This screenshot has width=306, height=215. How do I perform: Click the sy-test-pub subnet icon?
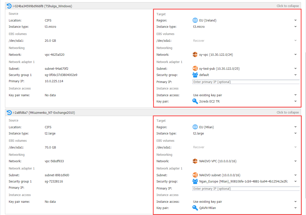195,68
